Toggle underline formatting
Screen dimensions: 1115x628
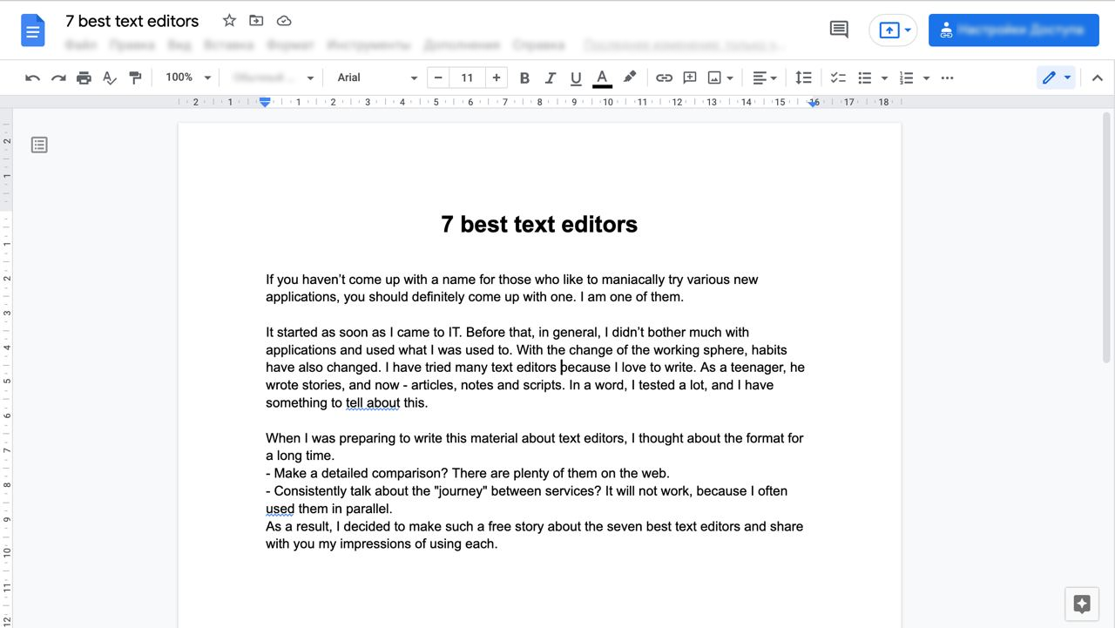576,78
